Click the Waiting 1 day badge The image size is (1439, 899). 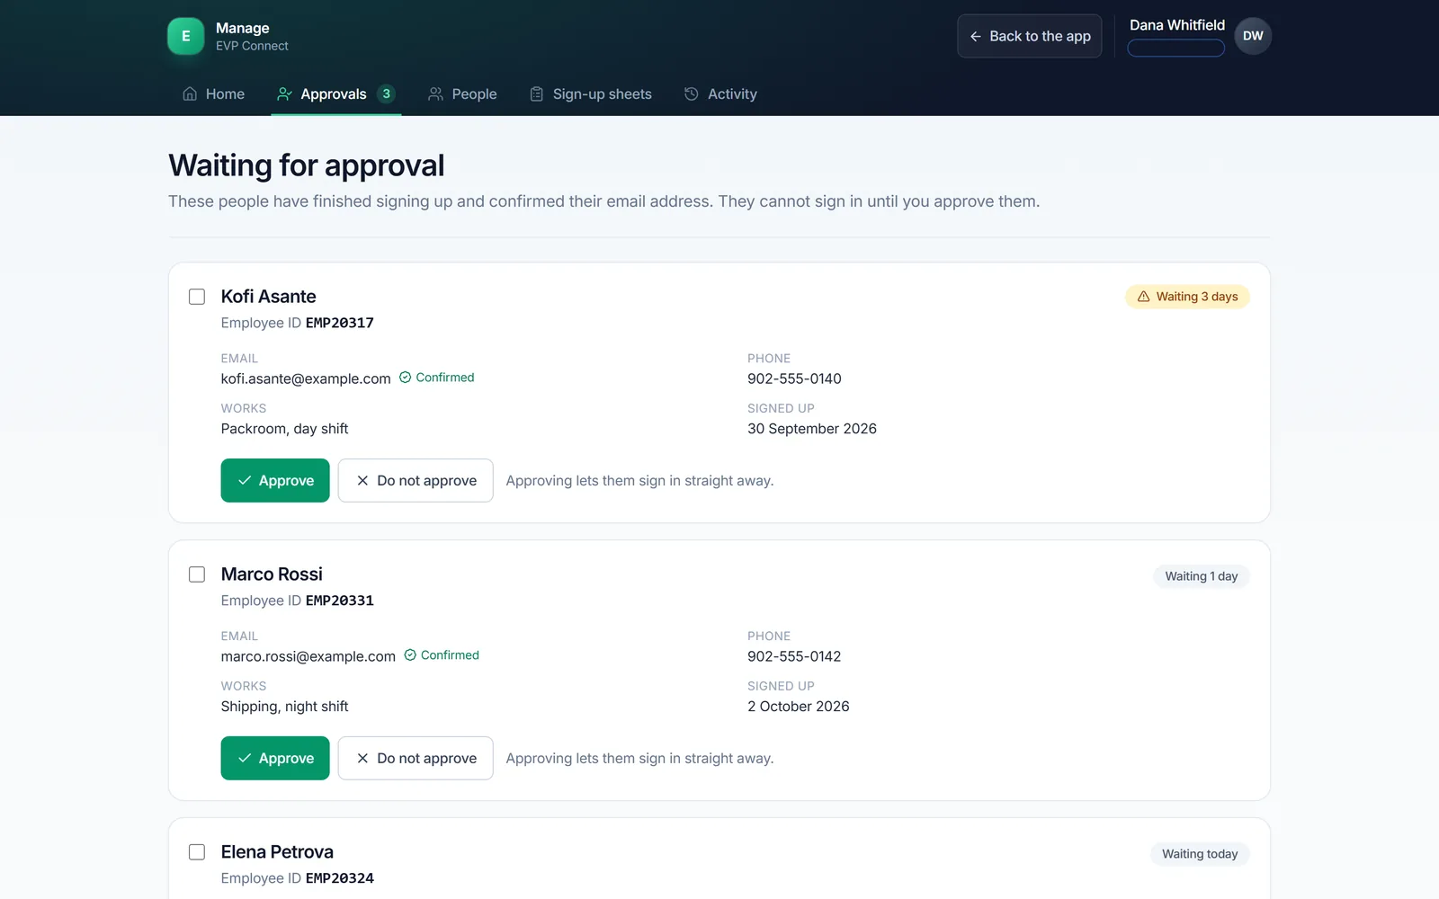[1202, 576]
